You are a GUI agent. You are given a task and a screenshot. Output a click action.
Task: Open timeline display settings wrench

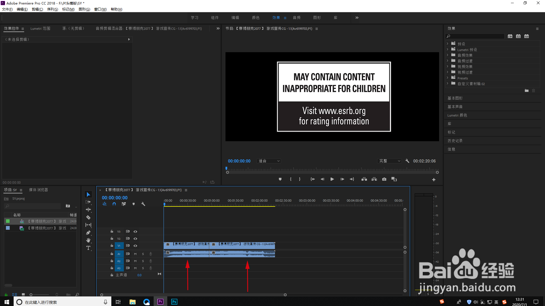click(x=143, y=204)
